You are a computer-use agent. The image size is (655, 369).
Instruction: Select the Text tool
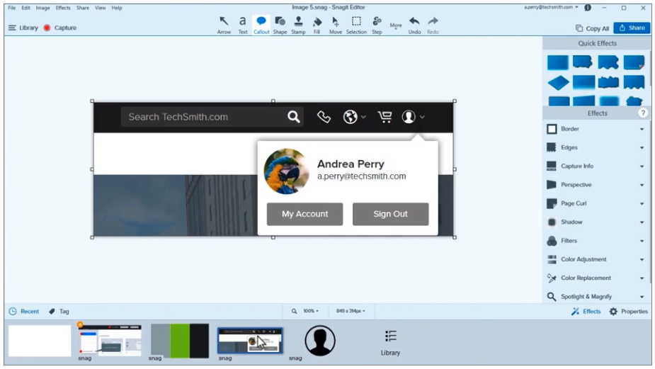click(x=243, y=25)
